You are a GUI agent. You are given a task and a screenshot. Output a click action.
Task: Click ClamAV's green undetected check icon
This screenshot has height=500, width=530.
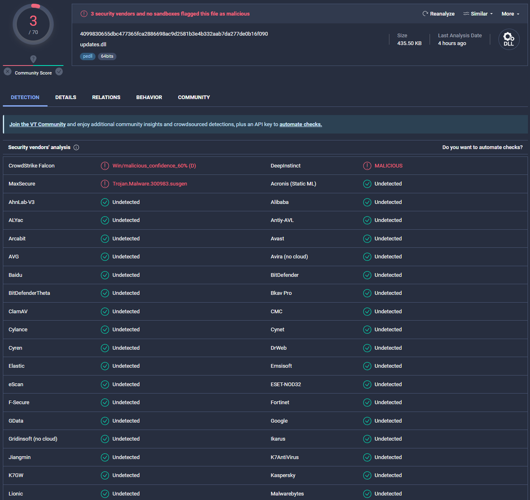105,312
